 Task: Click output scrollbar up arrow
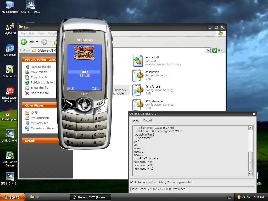click(250, 128)
